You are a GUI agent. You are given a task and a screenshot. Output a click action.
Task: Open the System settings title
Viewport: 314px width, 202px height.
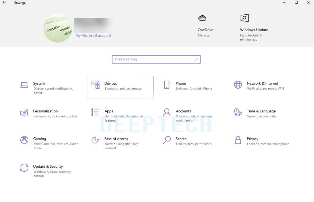tap(39, 83)
